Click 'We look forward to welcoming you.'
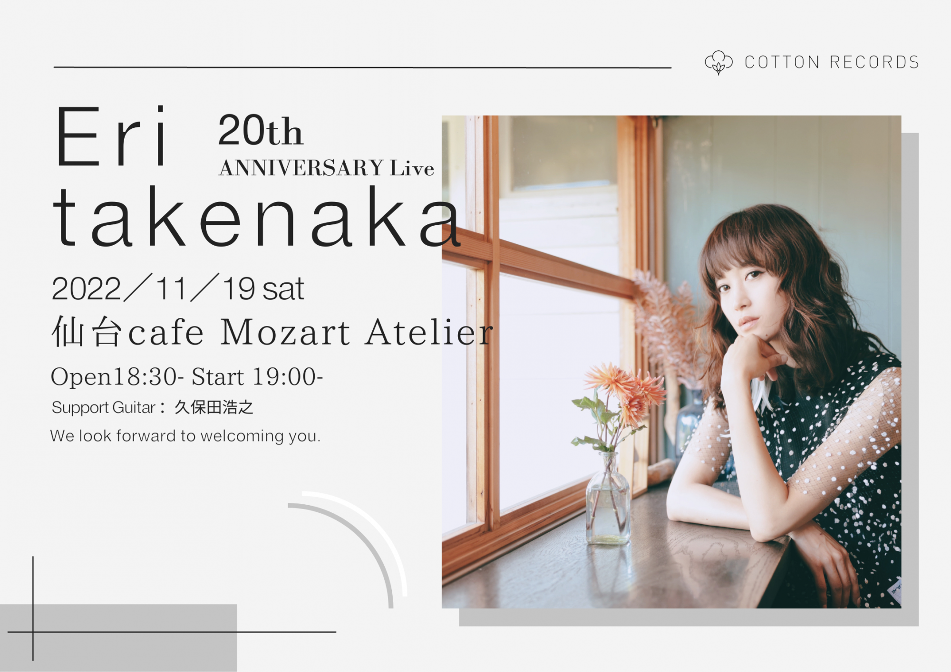This screenshot has height=672, width=951. [185, 436]
